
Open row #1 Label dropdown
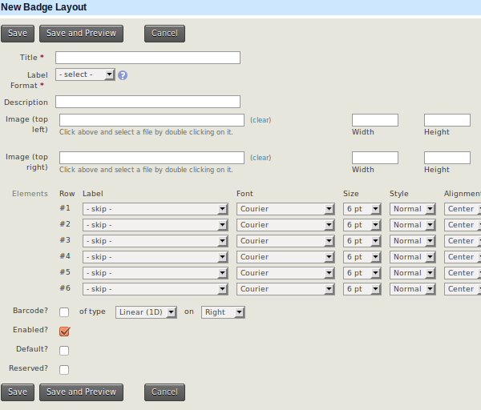156,209
